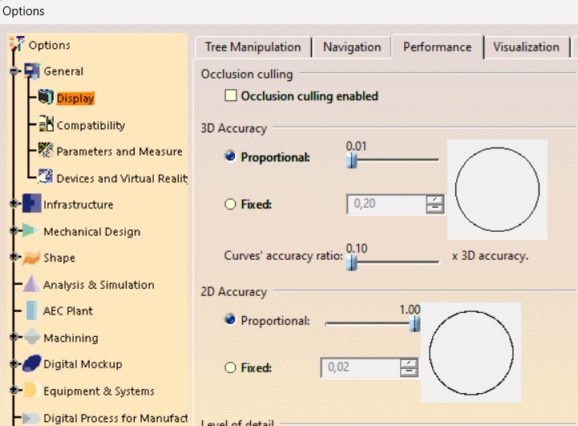The width and height of the screenshot is (578, 426).
Task: Open the Navigation tab
Action: (x=351, y=47)
